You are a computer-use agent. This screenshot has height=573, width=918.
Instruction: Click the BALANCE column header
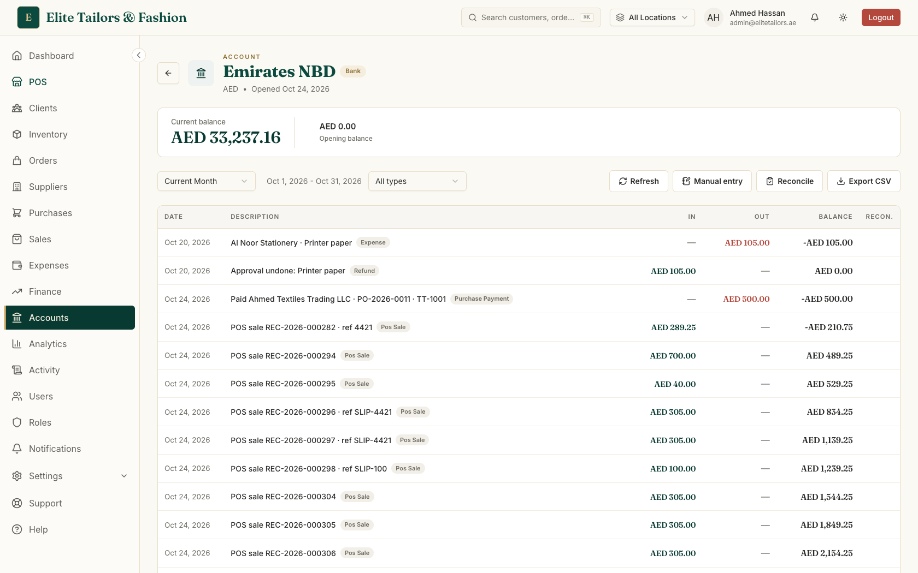click(x=835, y=217)
